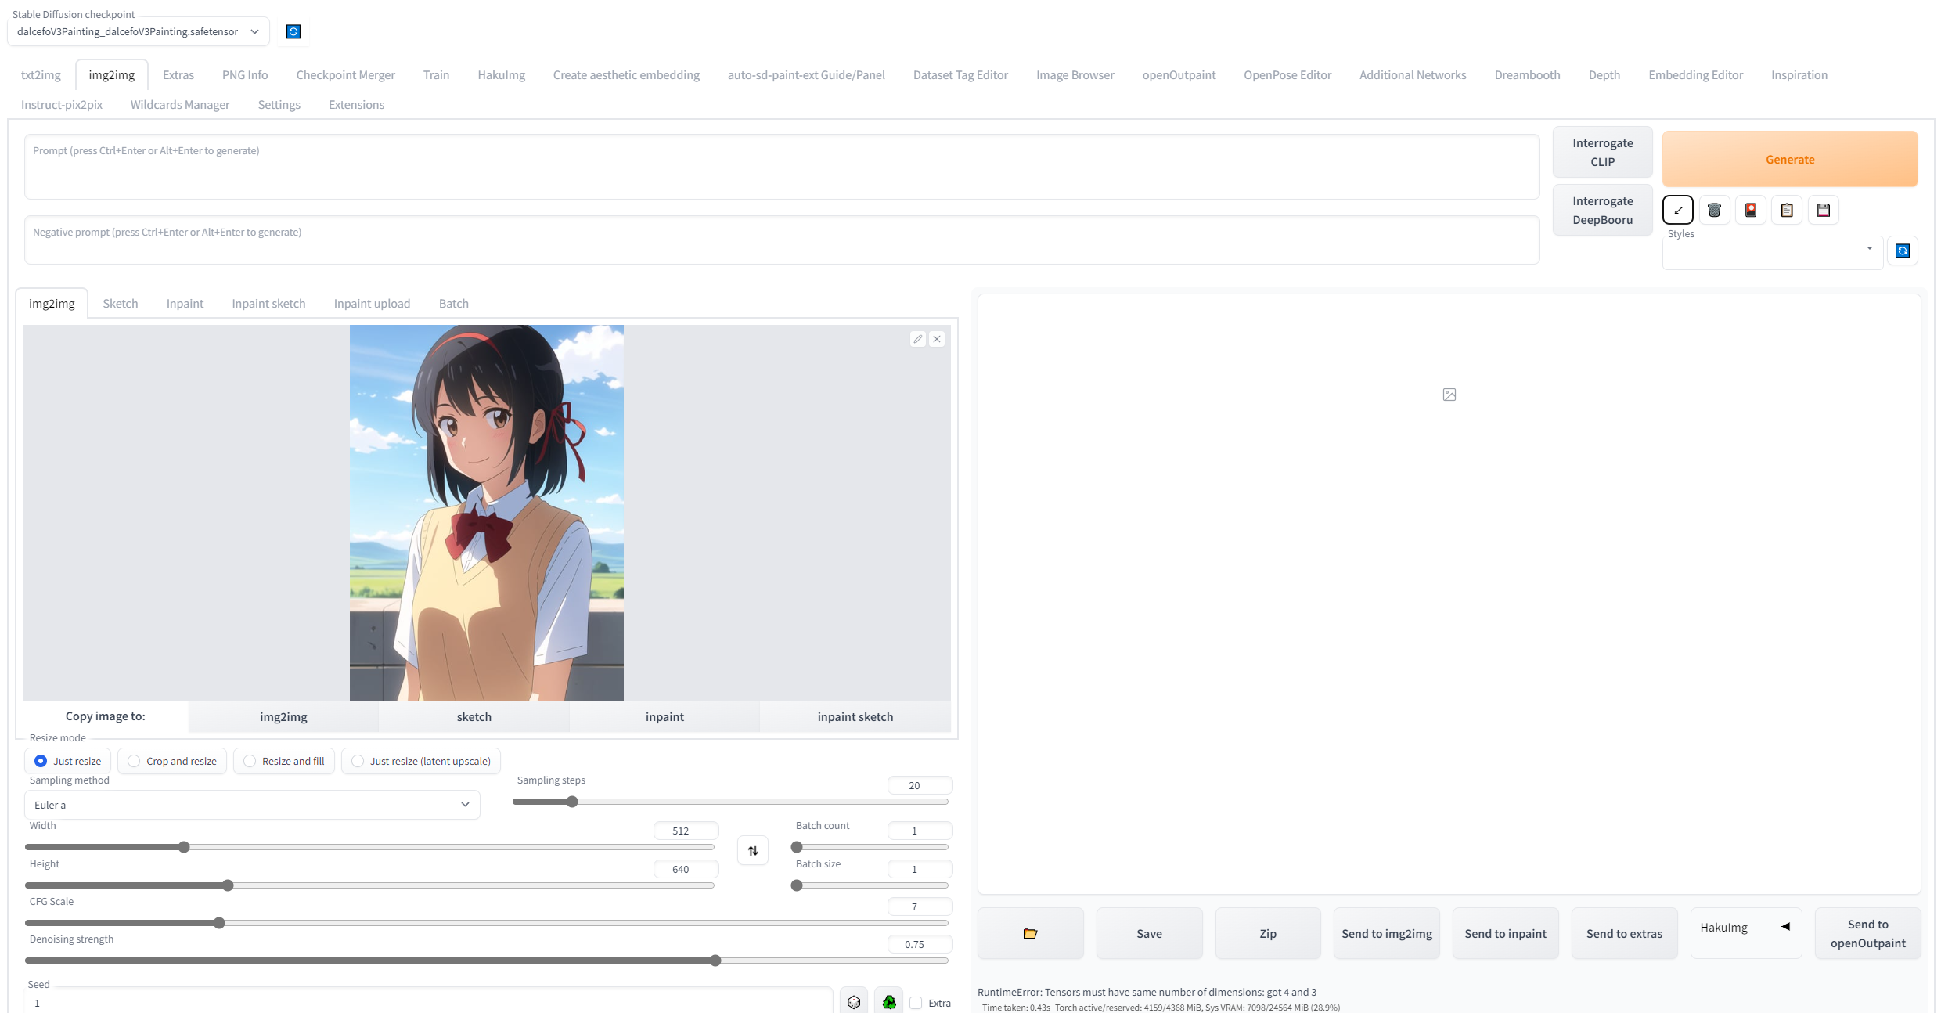Open the Dreambooth tab
The height and width of the screenshot is (1013, 1941).
tap(1526, 74)
